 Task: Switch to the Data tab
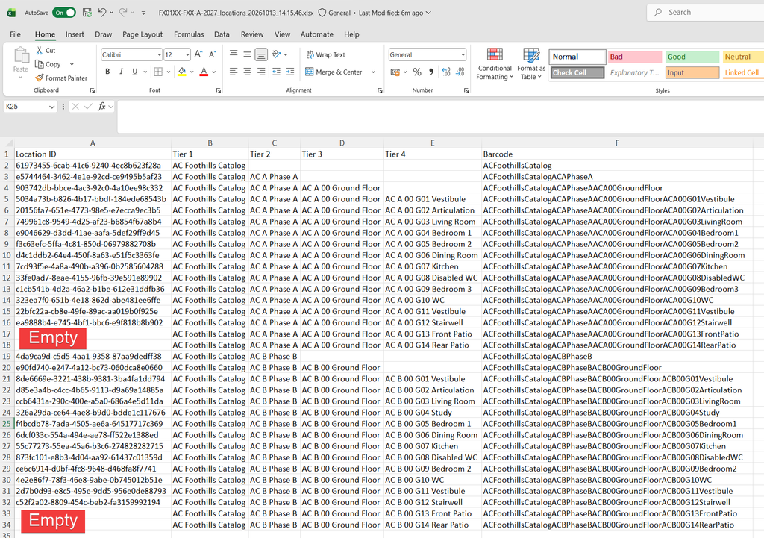coord(222,34)
